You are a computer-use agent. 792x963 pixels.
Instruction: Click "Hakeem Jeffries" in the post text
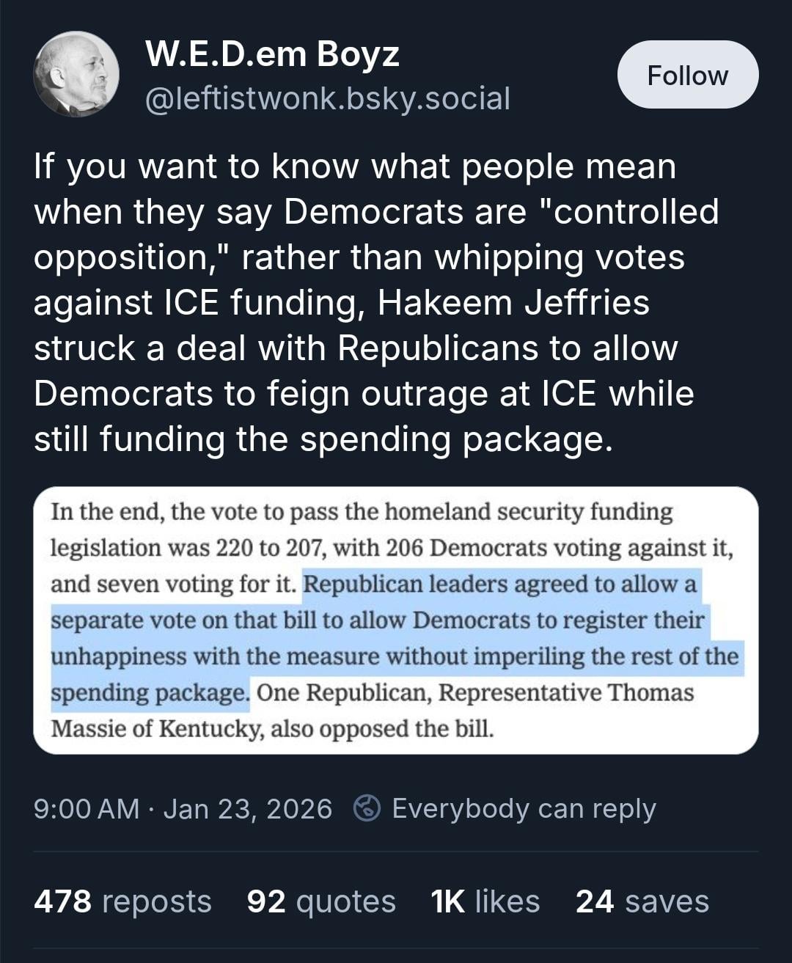[x=513, y=303]
